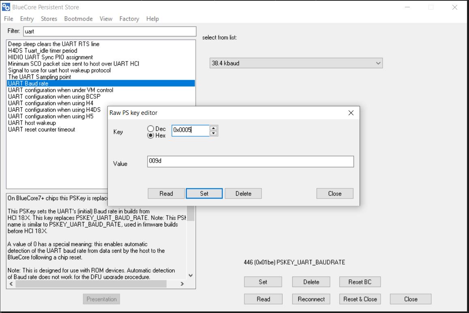Image resolution: width=469 pixels, height=313 pixels.
Task: Click the Presentation button
Action: pos(101,299)
